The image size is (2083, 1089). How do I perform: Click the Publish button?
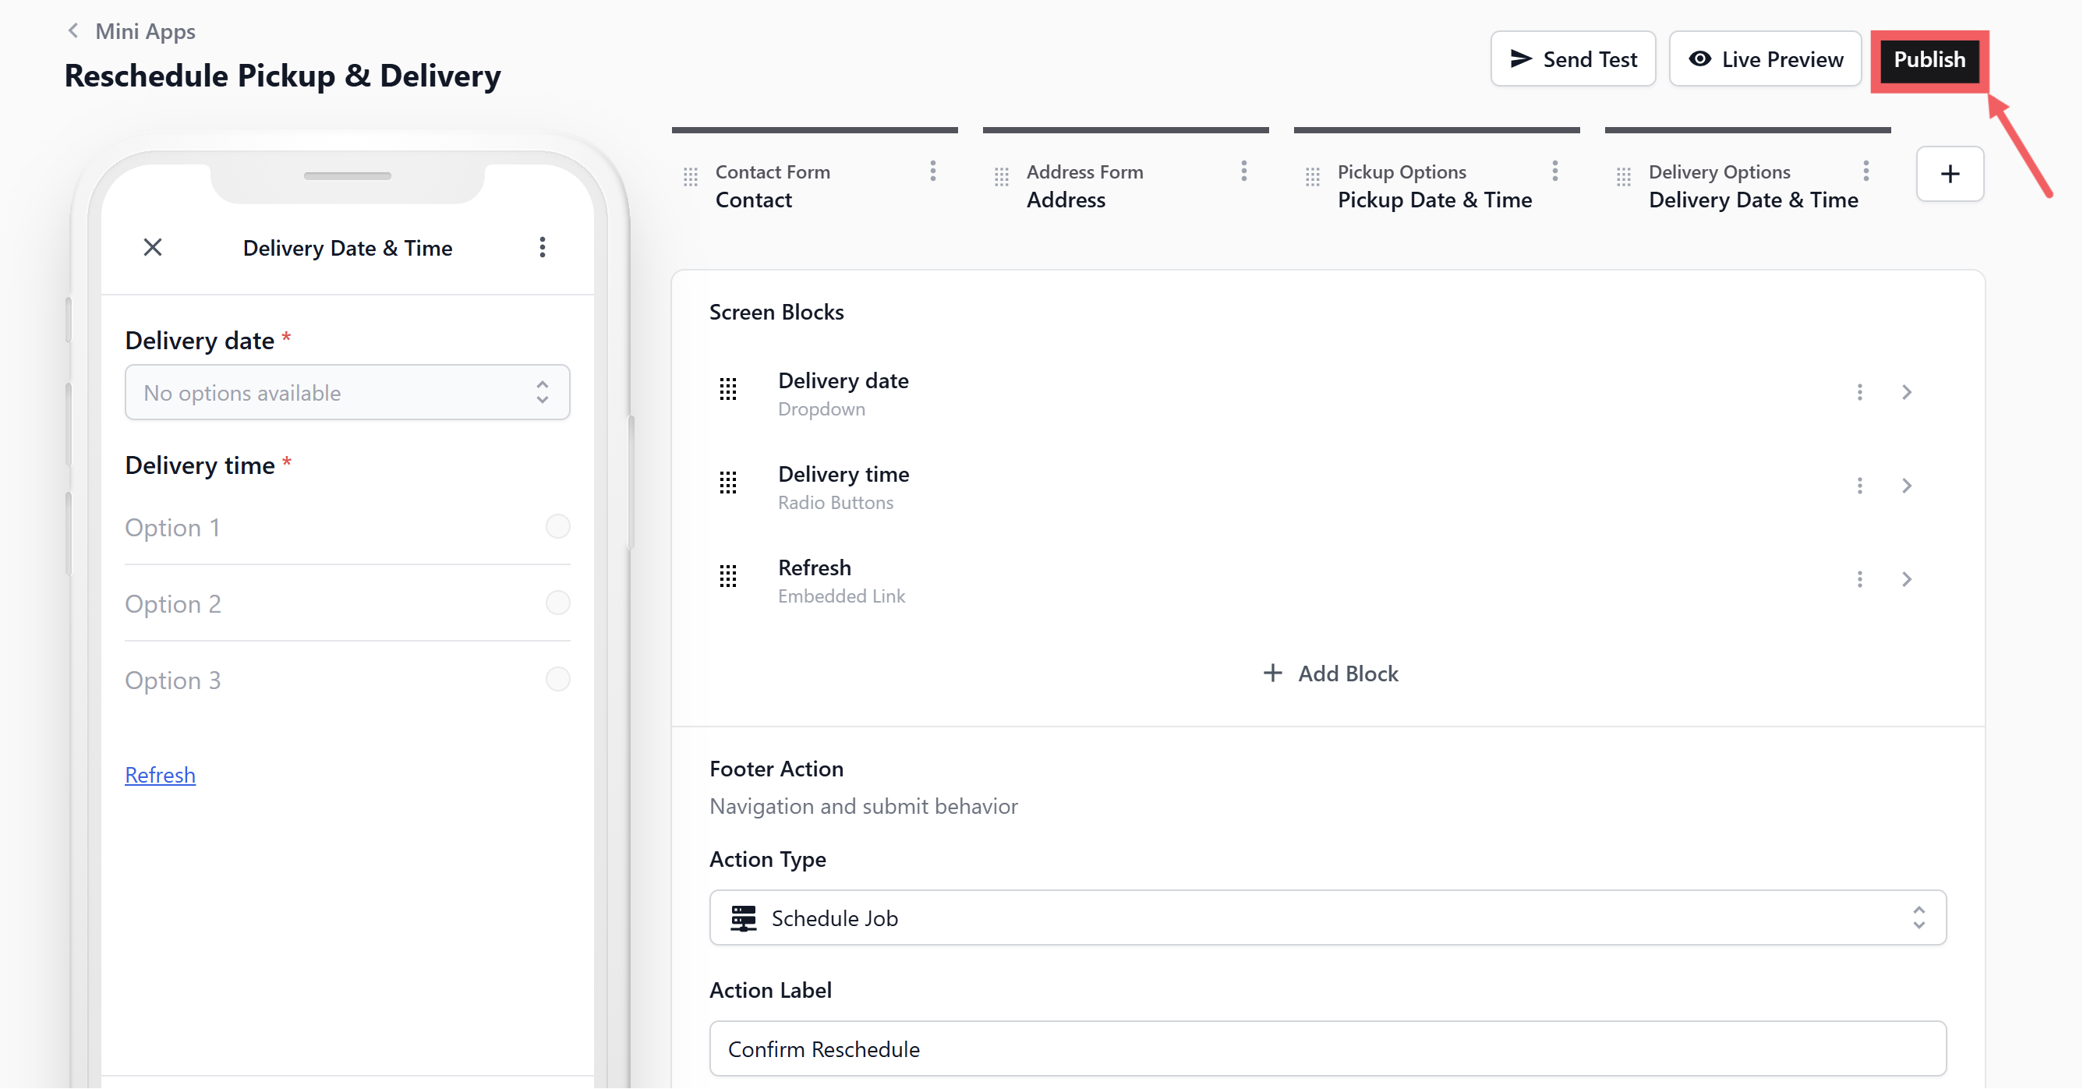(1929, 60)
